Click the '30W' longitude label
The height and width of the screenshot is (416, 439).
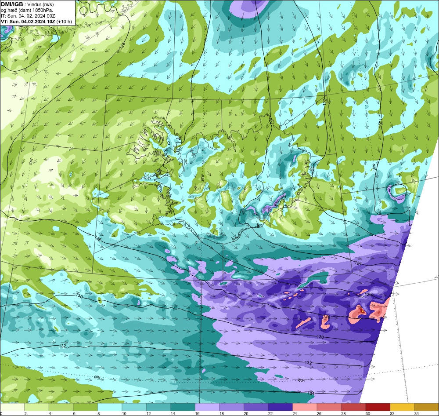click(x=31, y=161)
